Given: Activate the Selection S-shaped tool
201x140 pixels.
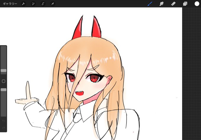Looking at the screenshot, I should pos(43,4).
